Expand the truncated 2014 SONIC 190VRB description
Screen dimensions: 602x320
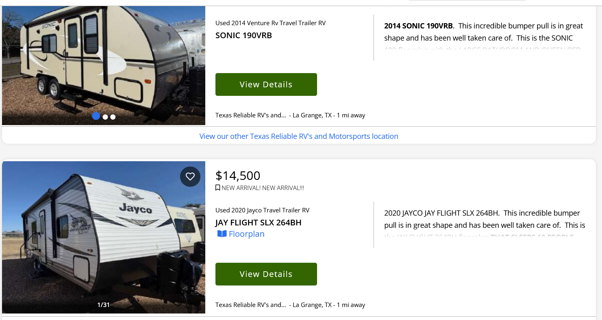pos(484,38)
